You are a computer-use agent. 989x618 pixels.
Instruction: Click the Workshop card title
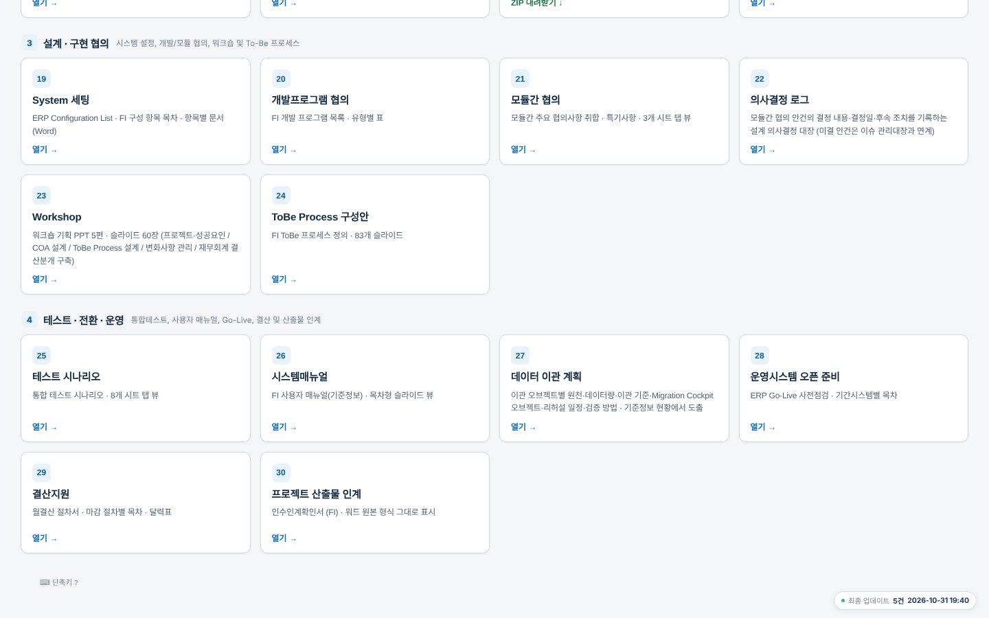[x=57, y=217]
